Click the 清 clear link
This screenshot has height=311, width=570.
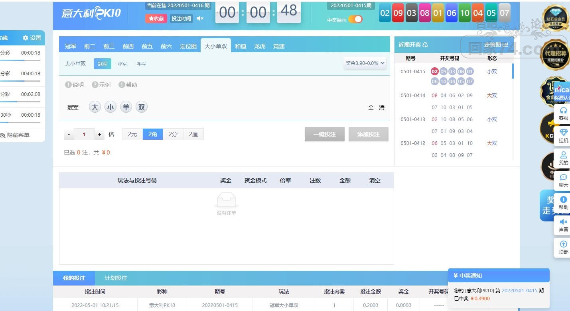382,108
